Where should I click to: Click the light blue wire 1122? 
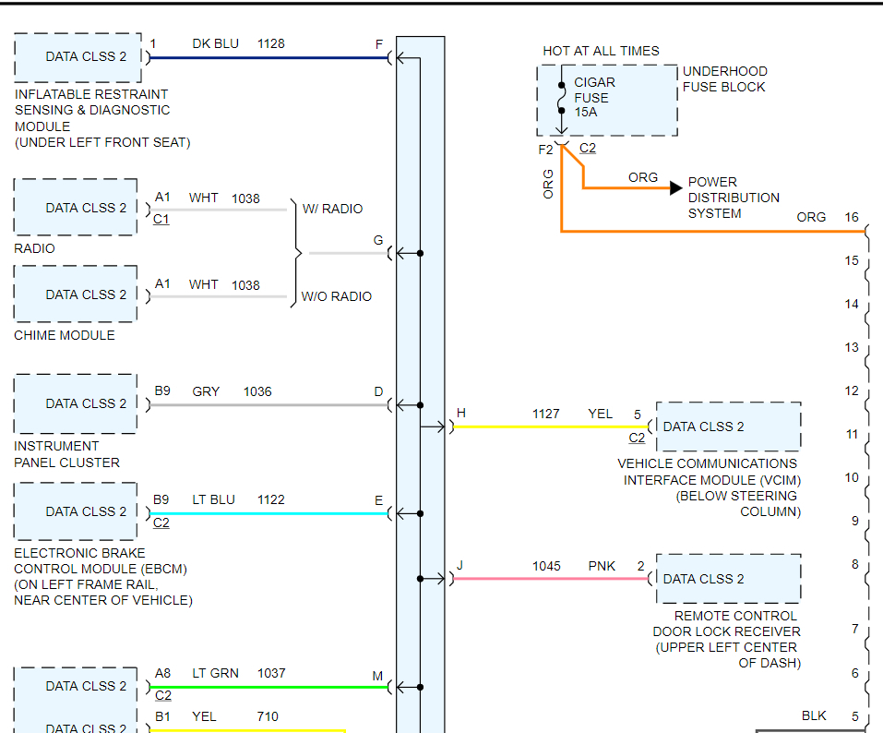point(269,513)
